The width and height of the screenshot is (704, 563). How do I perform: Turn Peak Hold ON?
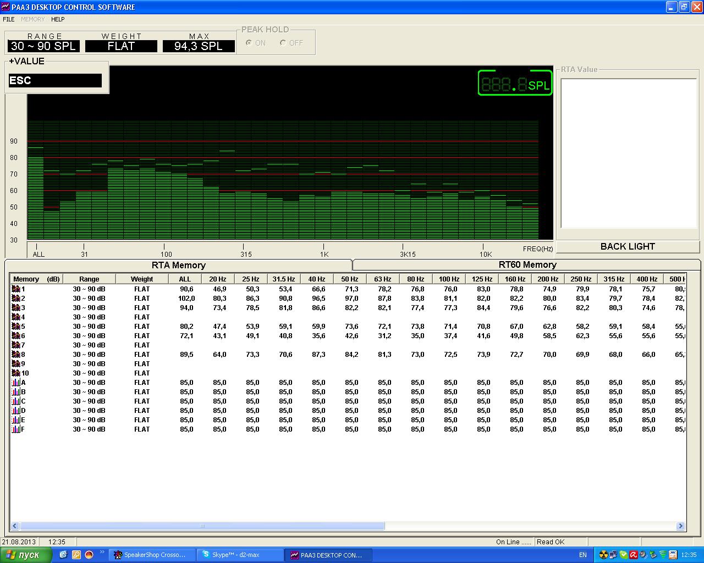pos(249,43)
